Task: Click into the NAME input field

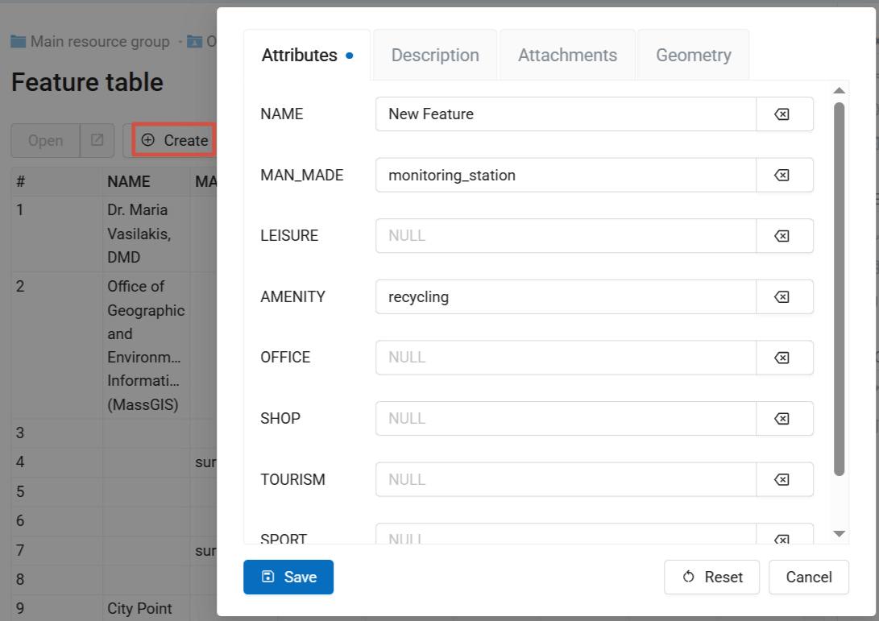Action: click(x=565, y=114)
